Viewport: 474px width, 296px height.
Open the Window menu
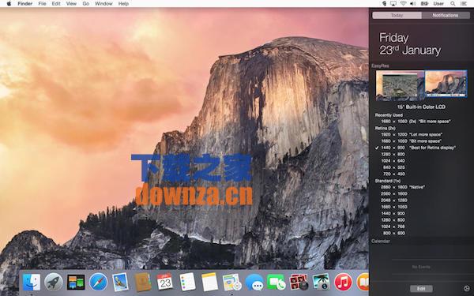[x=103, y=4]
